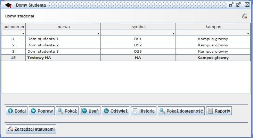Click the Pokaż button

click(x=67, y=111)
